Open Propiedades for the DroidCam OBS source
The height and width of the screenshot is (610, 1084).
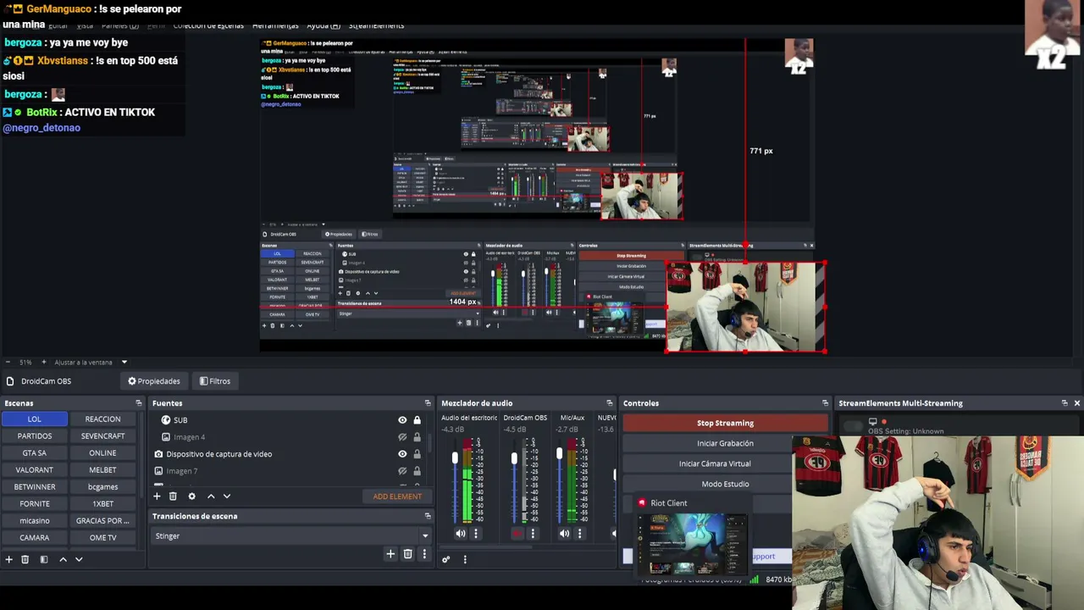click(x=154, y=381)
